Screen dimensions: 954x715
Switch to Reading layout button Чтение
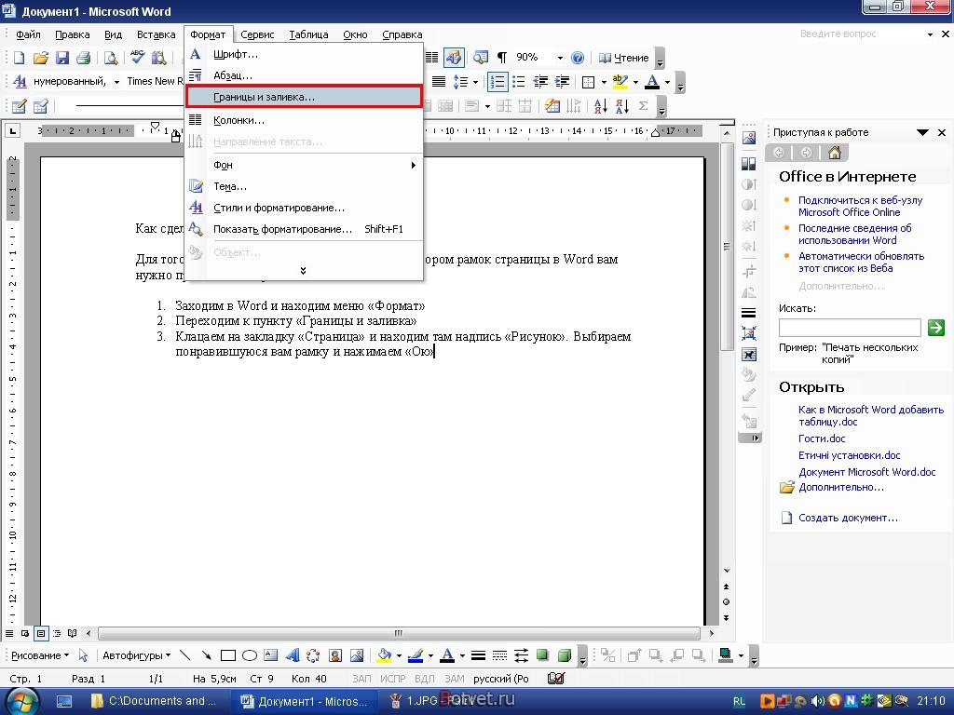(624, 58)
